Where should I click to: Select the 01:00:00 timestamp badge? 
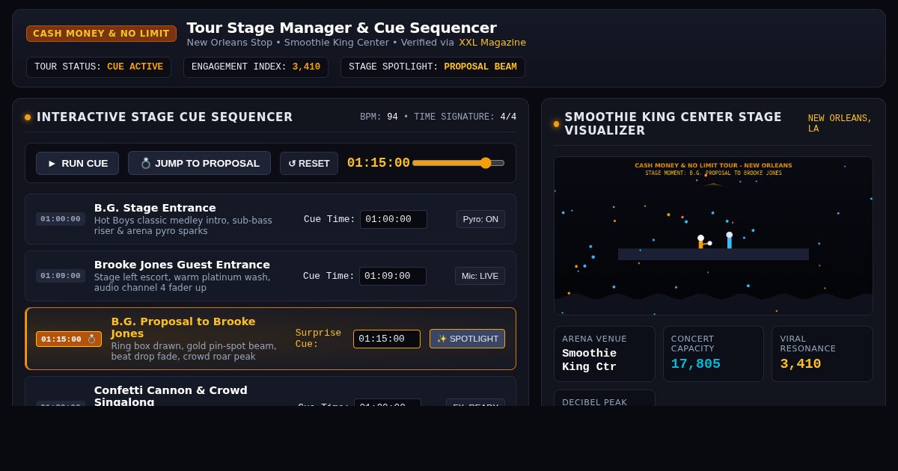click(x=61, y=219)
